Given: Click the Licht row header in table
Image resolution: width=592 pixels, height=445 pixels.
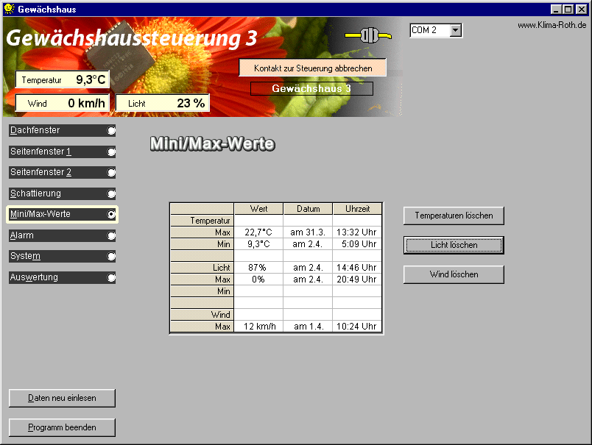Looking at the screenshot, I should (x=202, y=268).
